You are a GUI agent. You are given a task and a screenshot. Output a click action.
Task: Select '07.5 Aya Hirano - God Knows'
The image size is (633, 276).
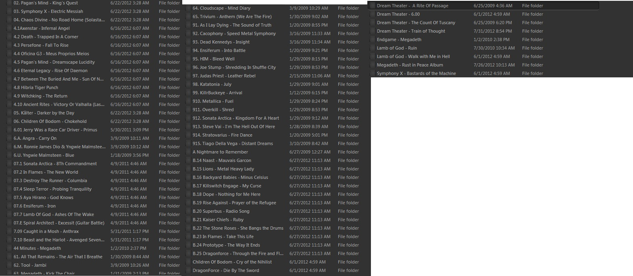(44, 197)
